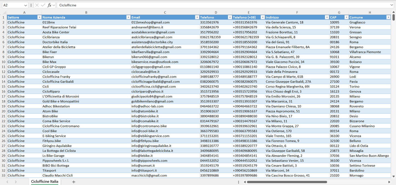This screenshot has height=185, width=396.
Task: Select email assistenza@doctorbike.city
Action: coord(165,42)
